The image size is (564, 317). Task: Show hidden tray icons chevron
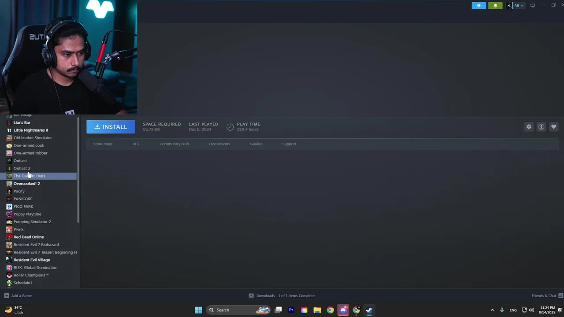pyautogui.click(x=492, y=310)
